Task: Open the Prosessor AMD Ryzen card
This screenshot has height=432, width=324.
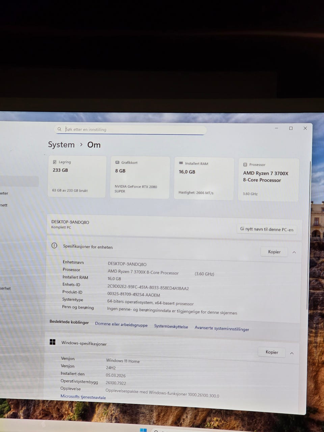Action: pos(269,180)
